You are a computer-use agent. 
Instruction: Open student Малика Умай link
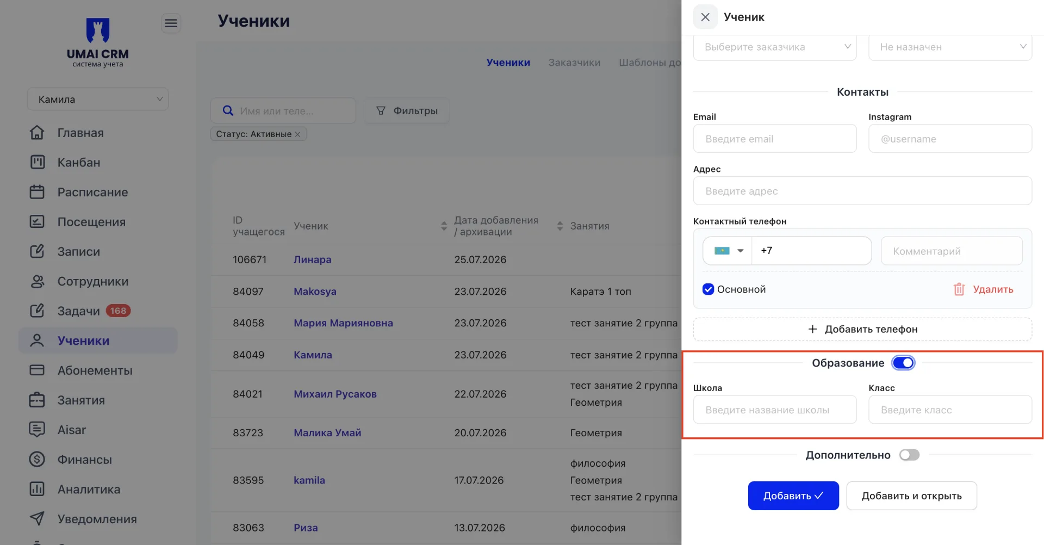pyautogui.click(x=327, y=433)
